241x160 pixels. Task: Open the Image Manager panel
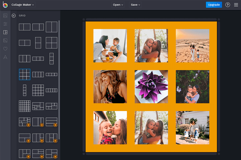[x=5, y=15]
